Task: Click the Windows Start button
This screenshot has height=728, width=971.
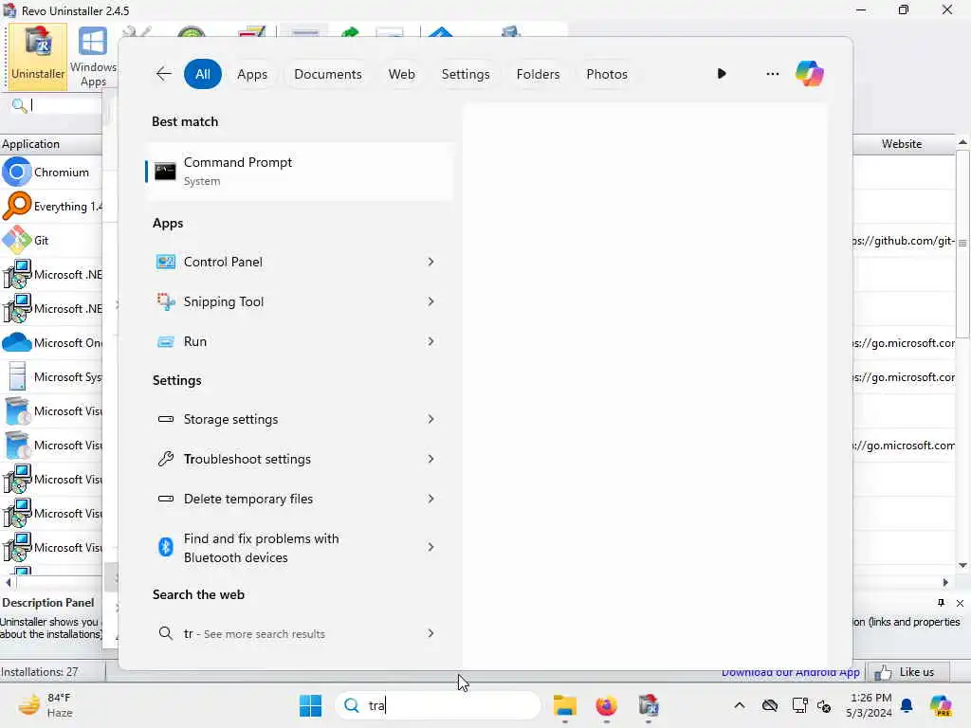Action: (310, 705)
